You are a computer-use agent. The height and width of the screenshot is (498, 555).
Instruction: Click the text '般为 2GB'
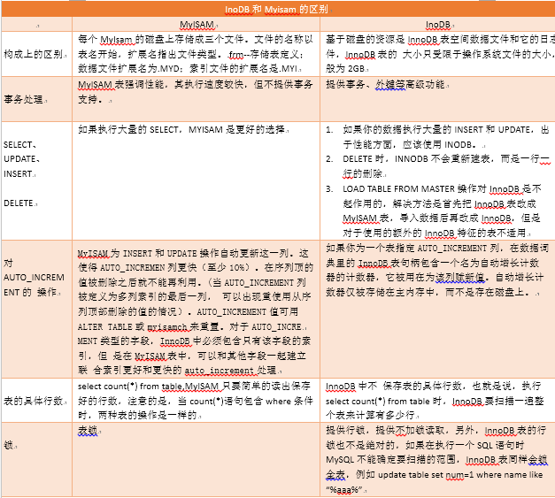345,68
